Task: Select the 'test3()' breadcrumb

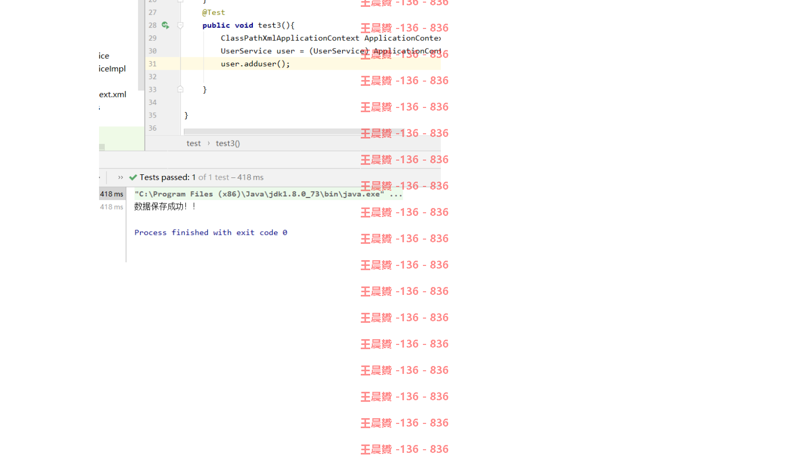Action: point(228,143)
